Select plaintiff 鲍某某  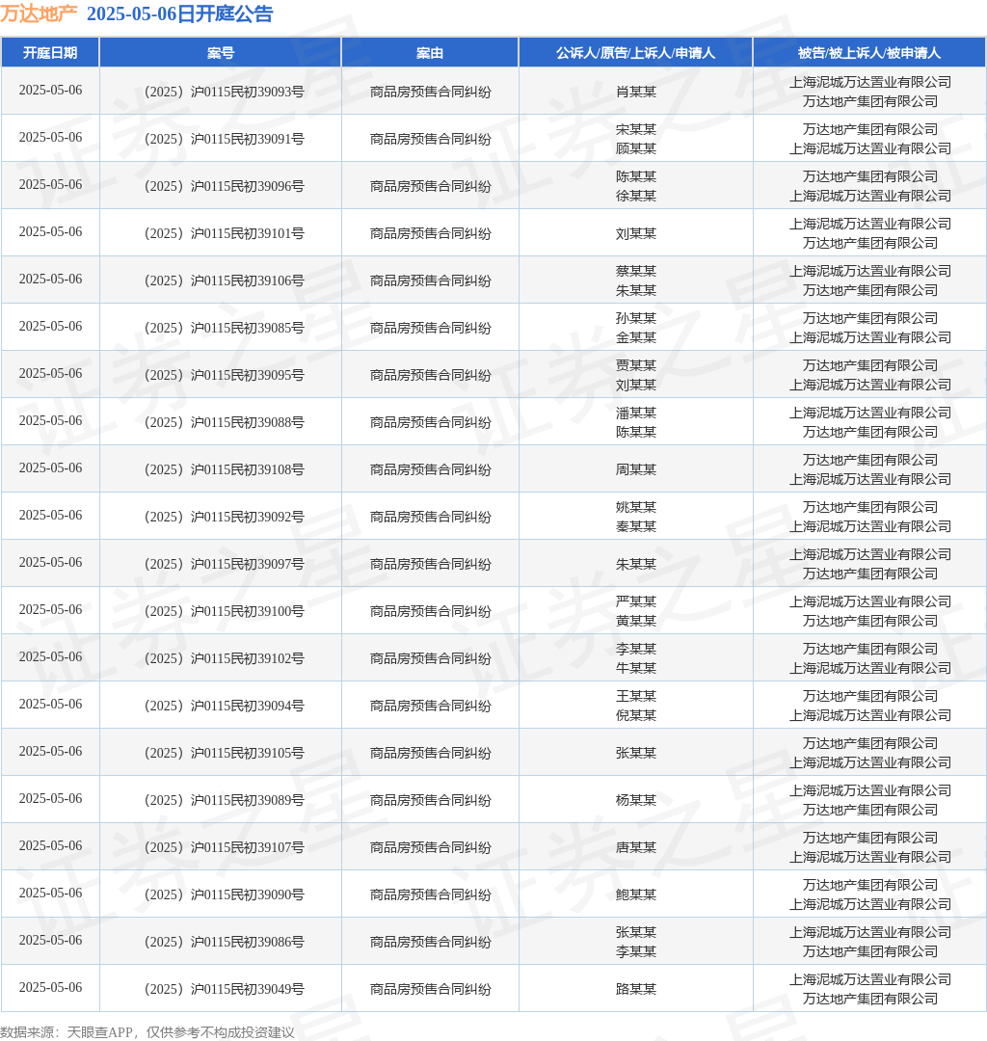(x=636, y=894)
